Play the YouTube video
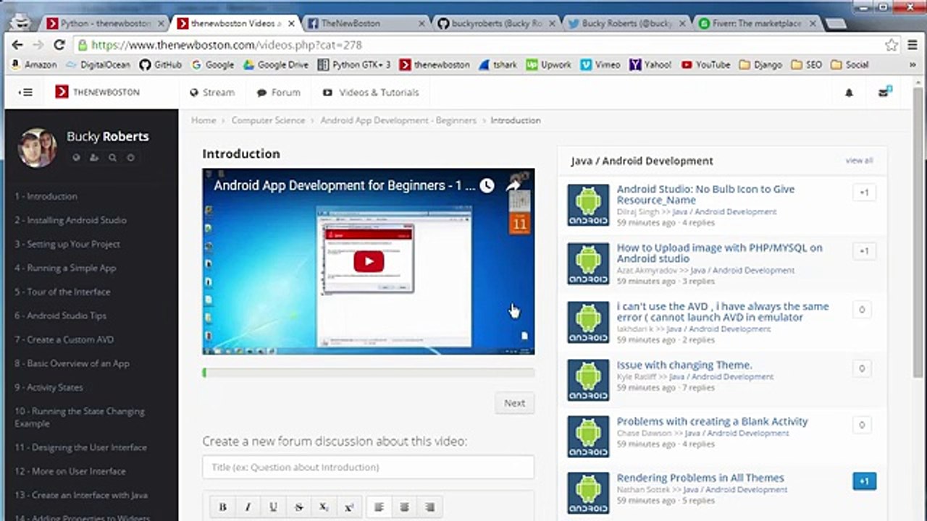927x521 pixels. click(369, 261)
